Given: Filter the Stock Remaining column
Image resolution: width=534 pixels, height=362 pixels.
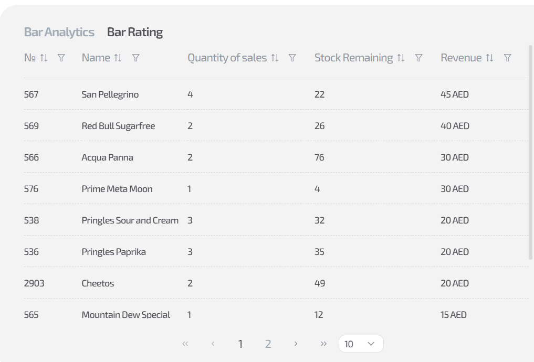Looking at the screenshot, I should 419,58.
